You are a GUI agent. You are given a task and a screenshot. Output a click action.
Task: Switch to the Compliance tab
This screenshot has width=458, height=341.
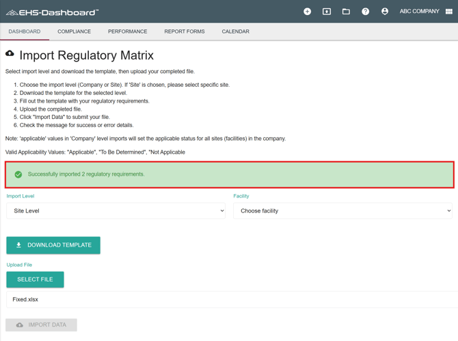(74, 31)
